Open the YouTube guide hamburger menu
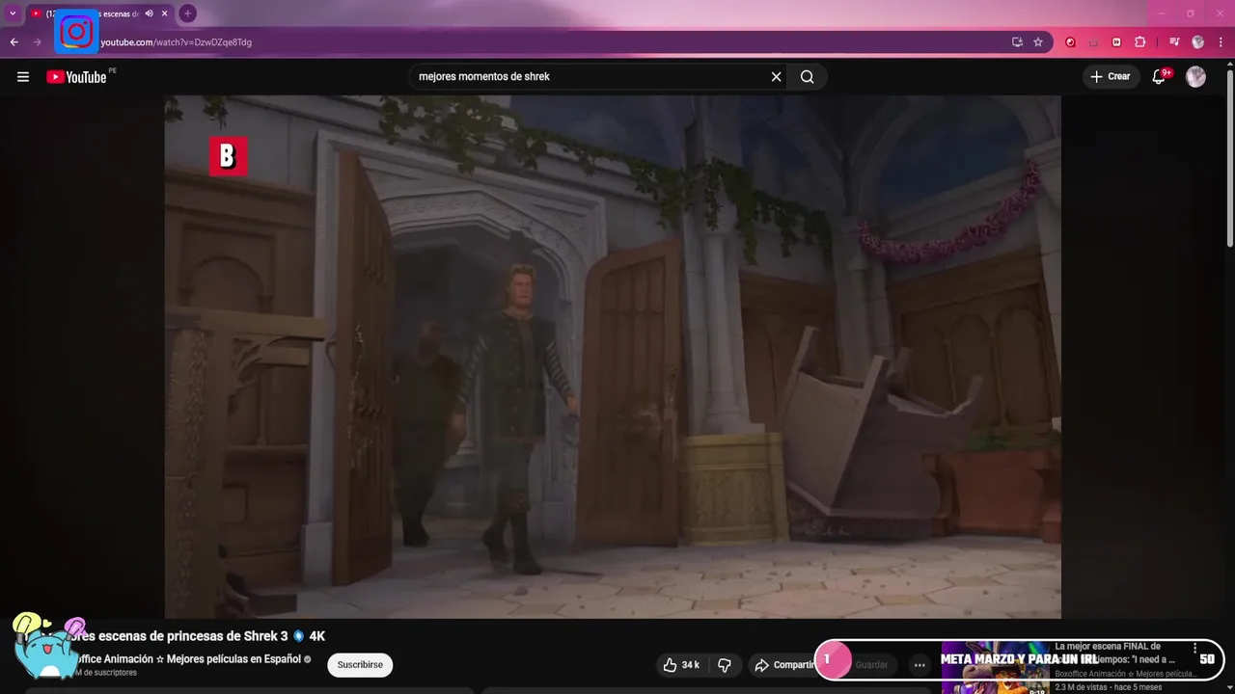 pos(23,77)
